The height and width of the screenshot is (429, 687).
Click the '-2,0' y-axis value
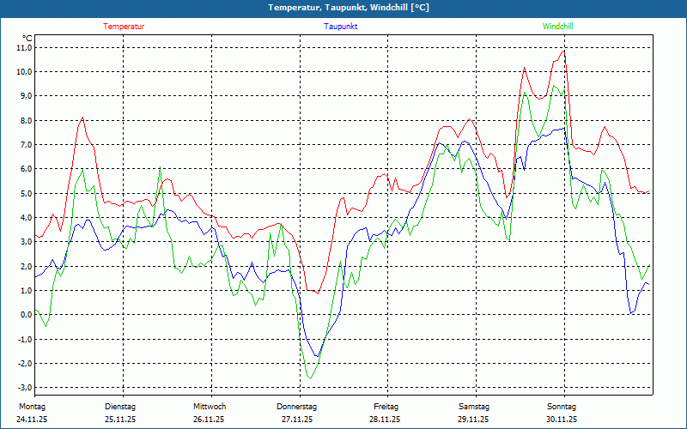point(25,363)
